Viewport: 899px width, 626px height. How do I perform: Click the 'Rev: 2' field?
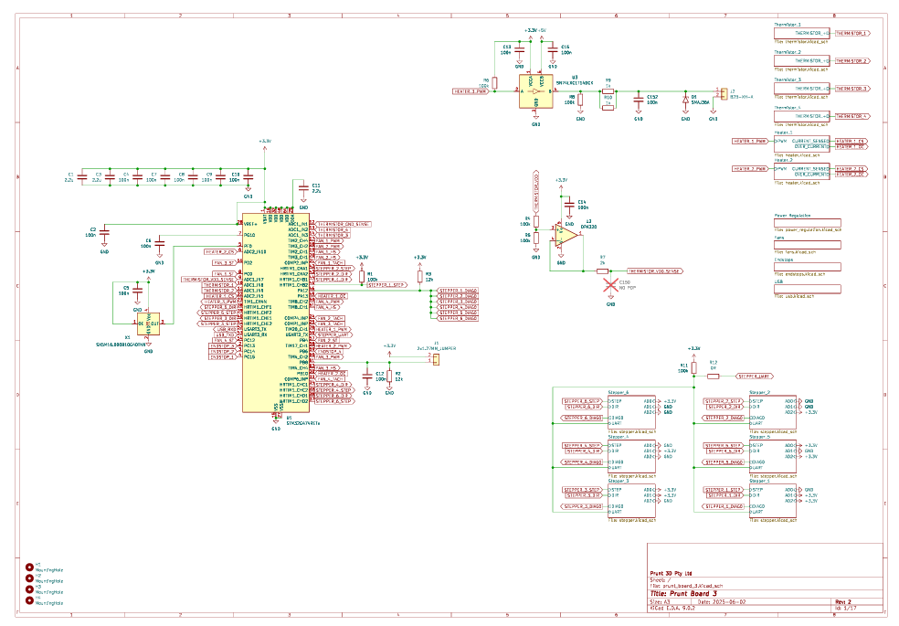[x=843, y=602]
